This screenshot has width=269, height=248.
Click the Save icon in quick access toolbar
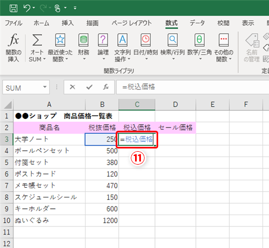coord(13,8)
